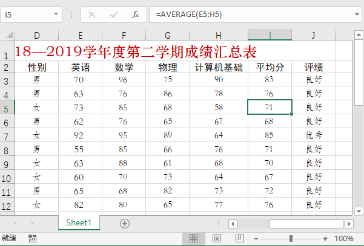Click the 平均分 header cell

(270, 67)
